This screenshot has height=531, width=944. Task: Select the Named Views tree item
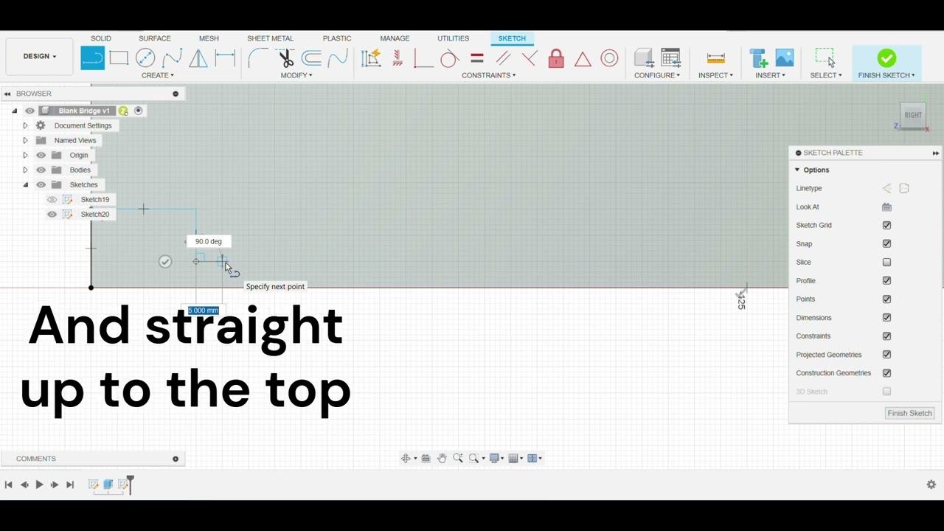(x=75, y=141)
